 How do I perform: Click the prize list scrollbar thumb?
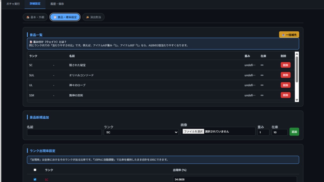[297, 70]
